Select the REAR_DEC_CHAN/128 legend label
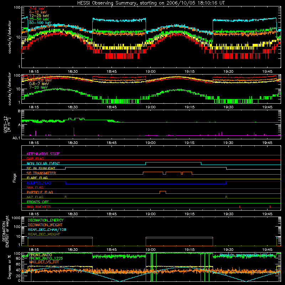Screen dimensions: 285x285 (x=47, y=229)
